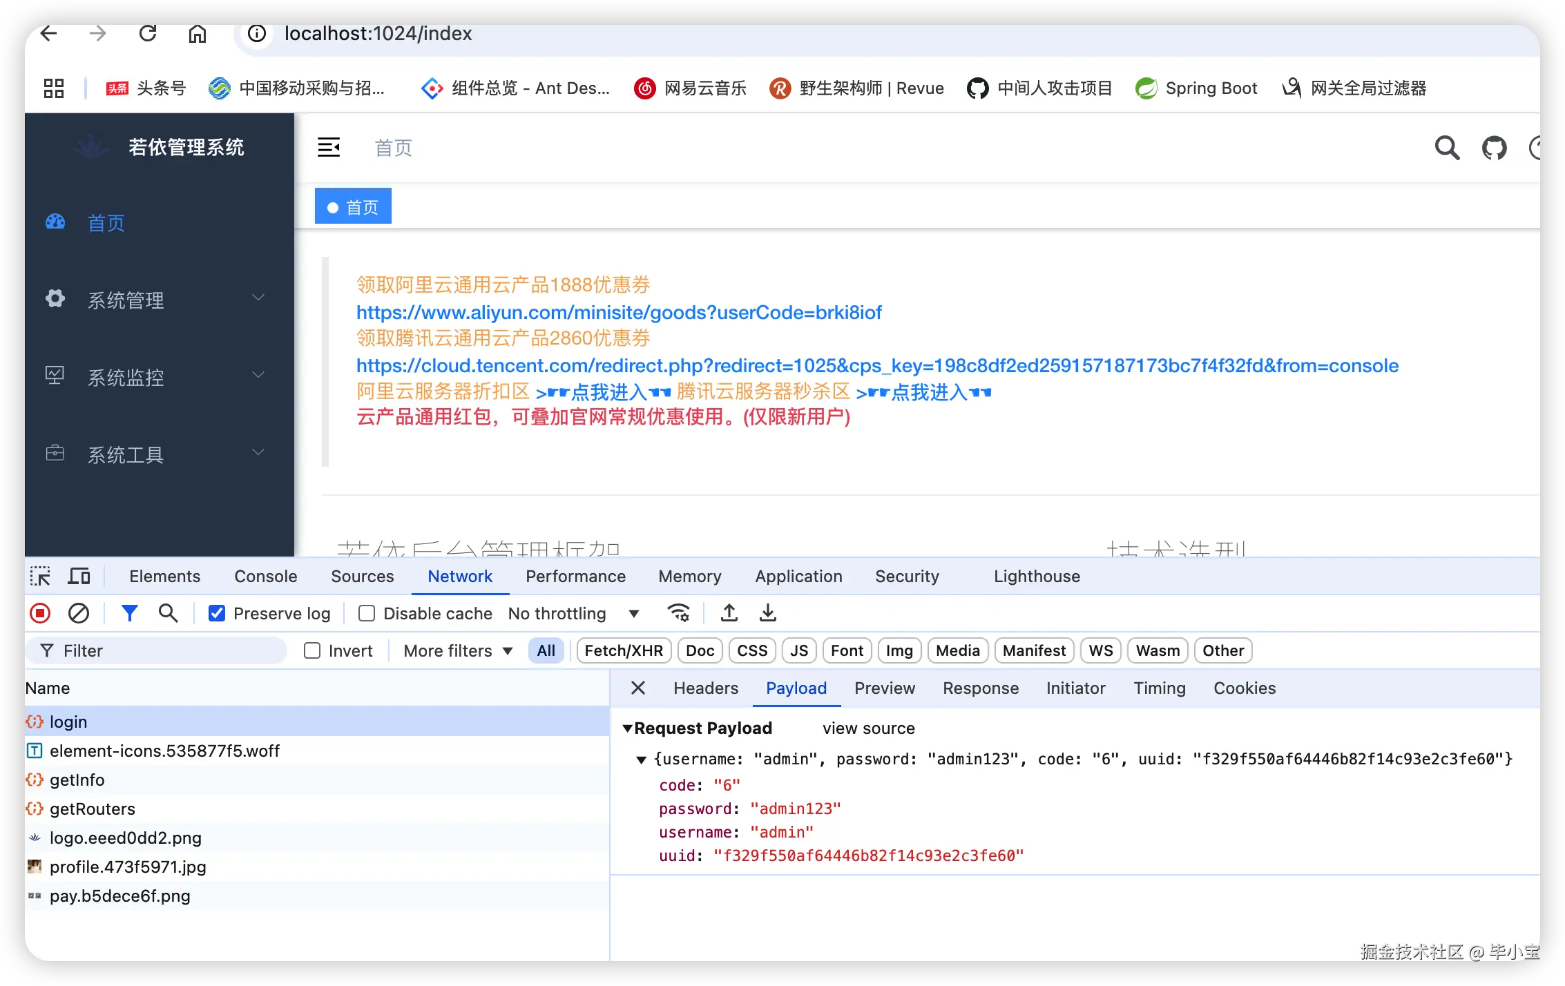Expand the More filters dropdown

pyautogui.click(x=458, y=650)
